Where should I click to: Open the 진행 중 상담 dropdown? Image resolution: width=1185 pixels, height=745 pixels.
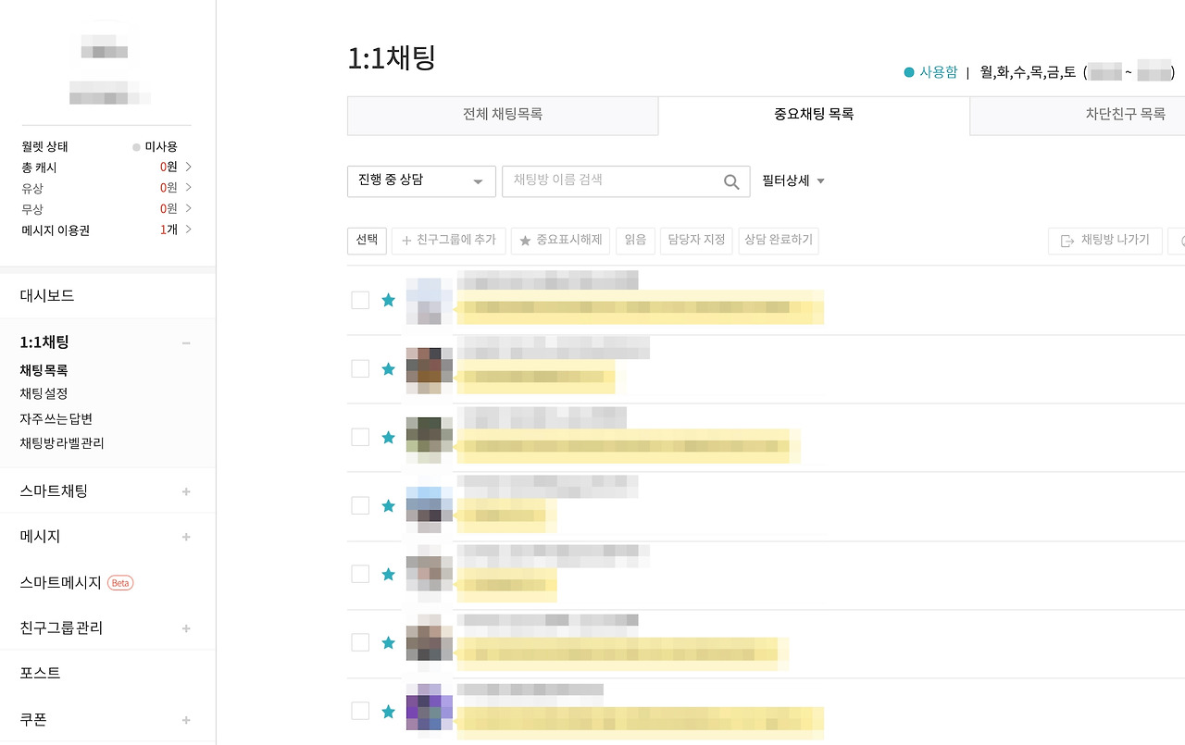coord(421,180)
